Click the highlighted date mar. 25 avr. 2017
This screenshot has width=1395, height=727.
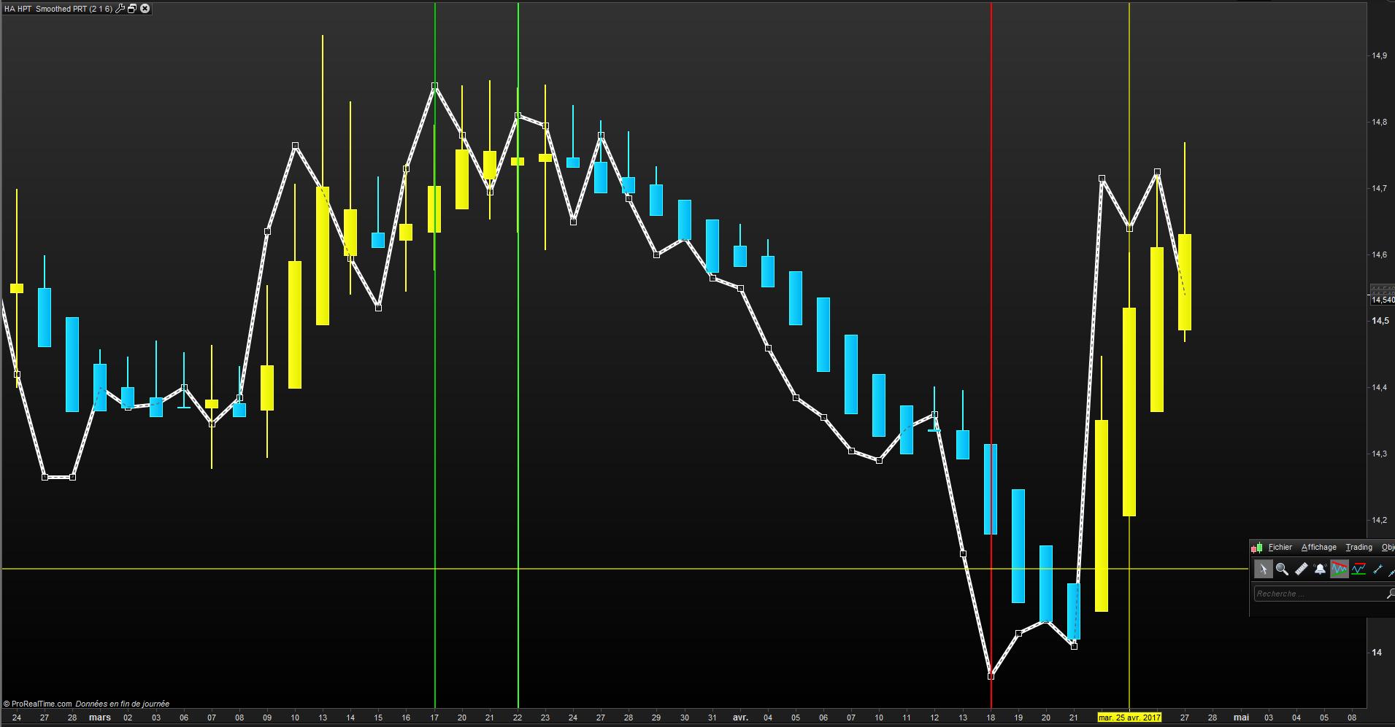pyautogui.click(x=1129, y=718)
